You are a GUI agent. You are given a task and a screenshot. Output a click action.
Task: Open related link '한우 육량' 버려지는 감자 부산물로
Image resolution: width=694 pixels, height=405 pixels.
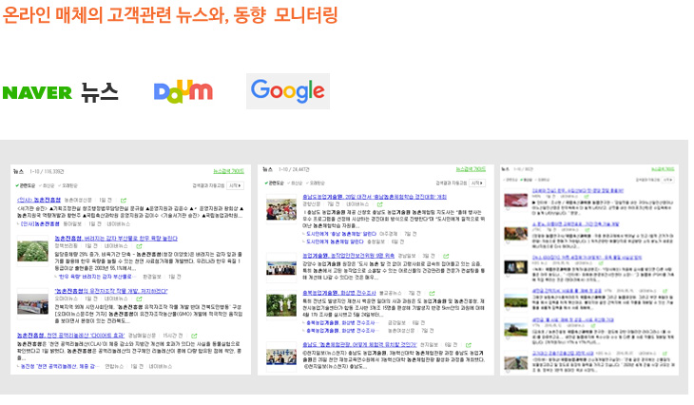pos(95,277)
